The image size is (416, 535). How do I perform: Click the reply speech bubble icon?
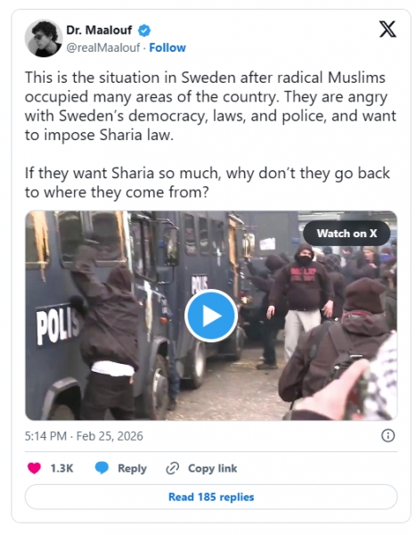(x=102, y=468)
